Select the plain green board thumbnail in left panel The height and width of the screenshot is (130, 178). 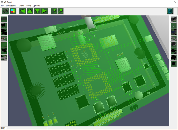(x=4, y=45)
